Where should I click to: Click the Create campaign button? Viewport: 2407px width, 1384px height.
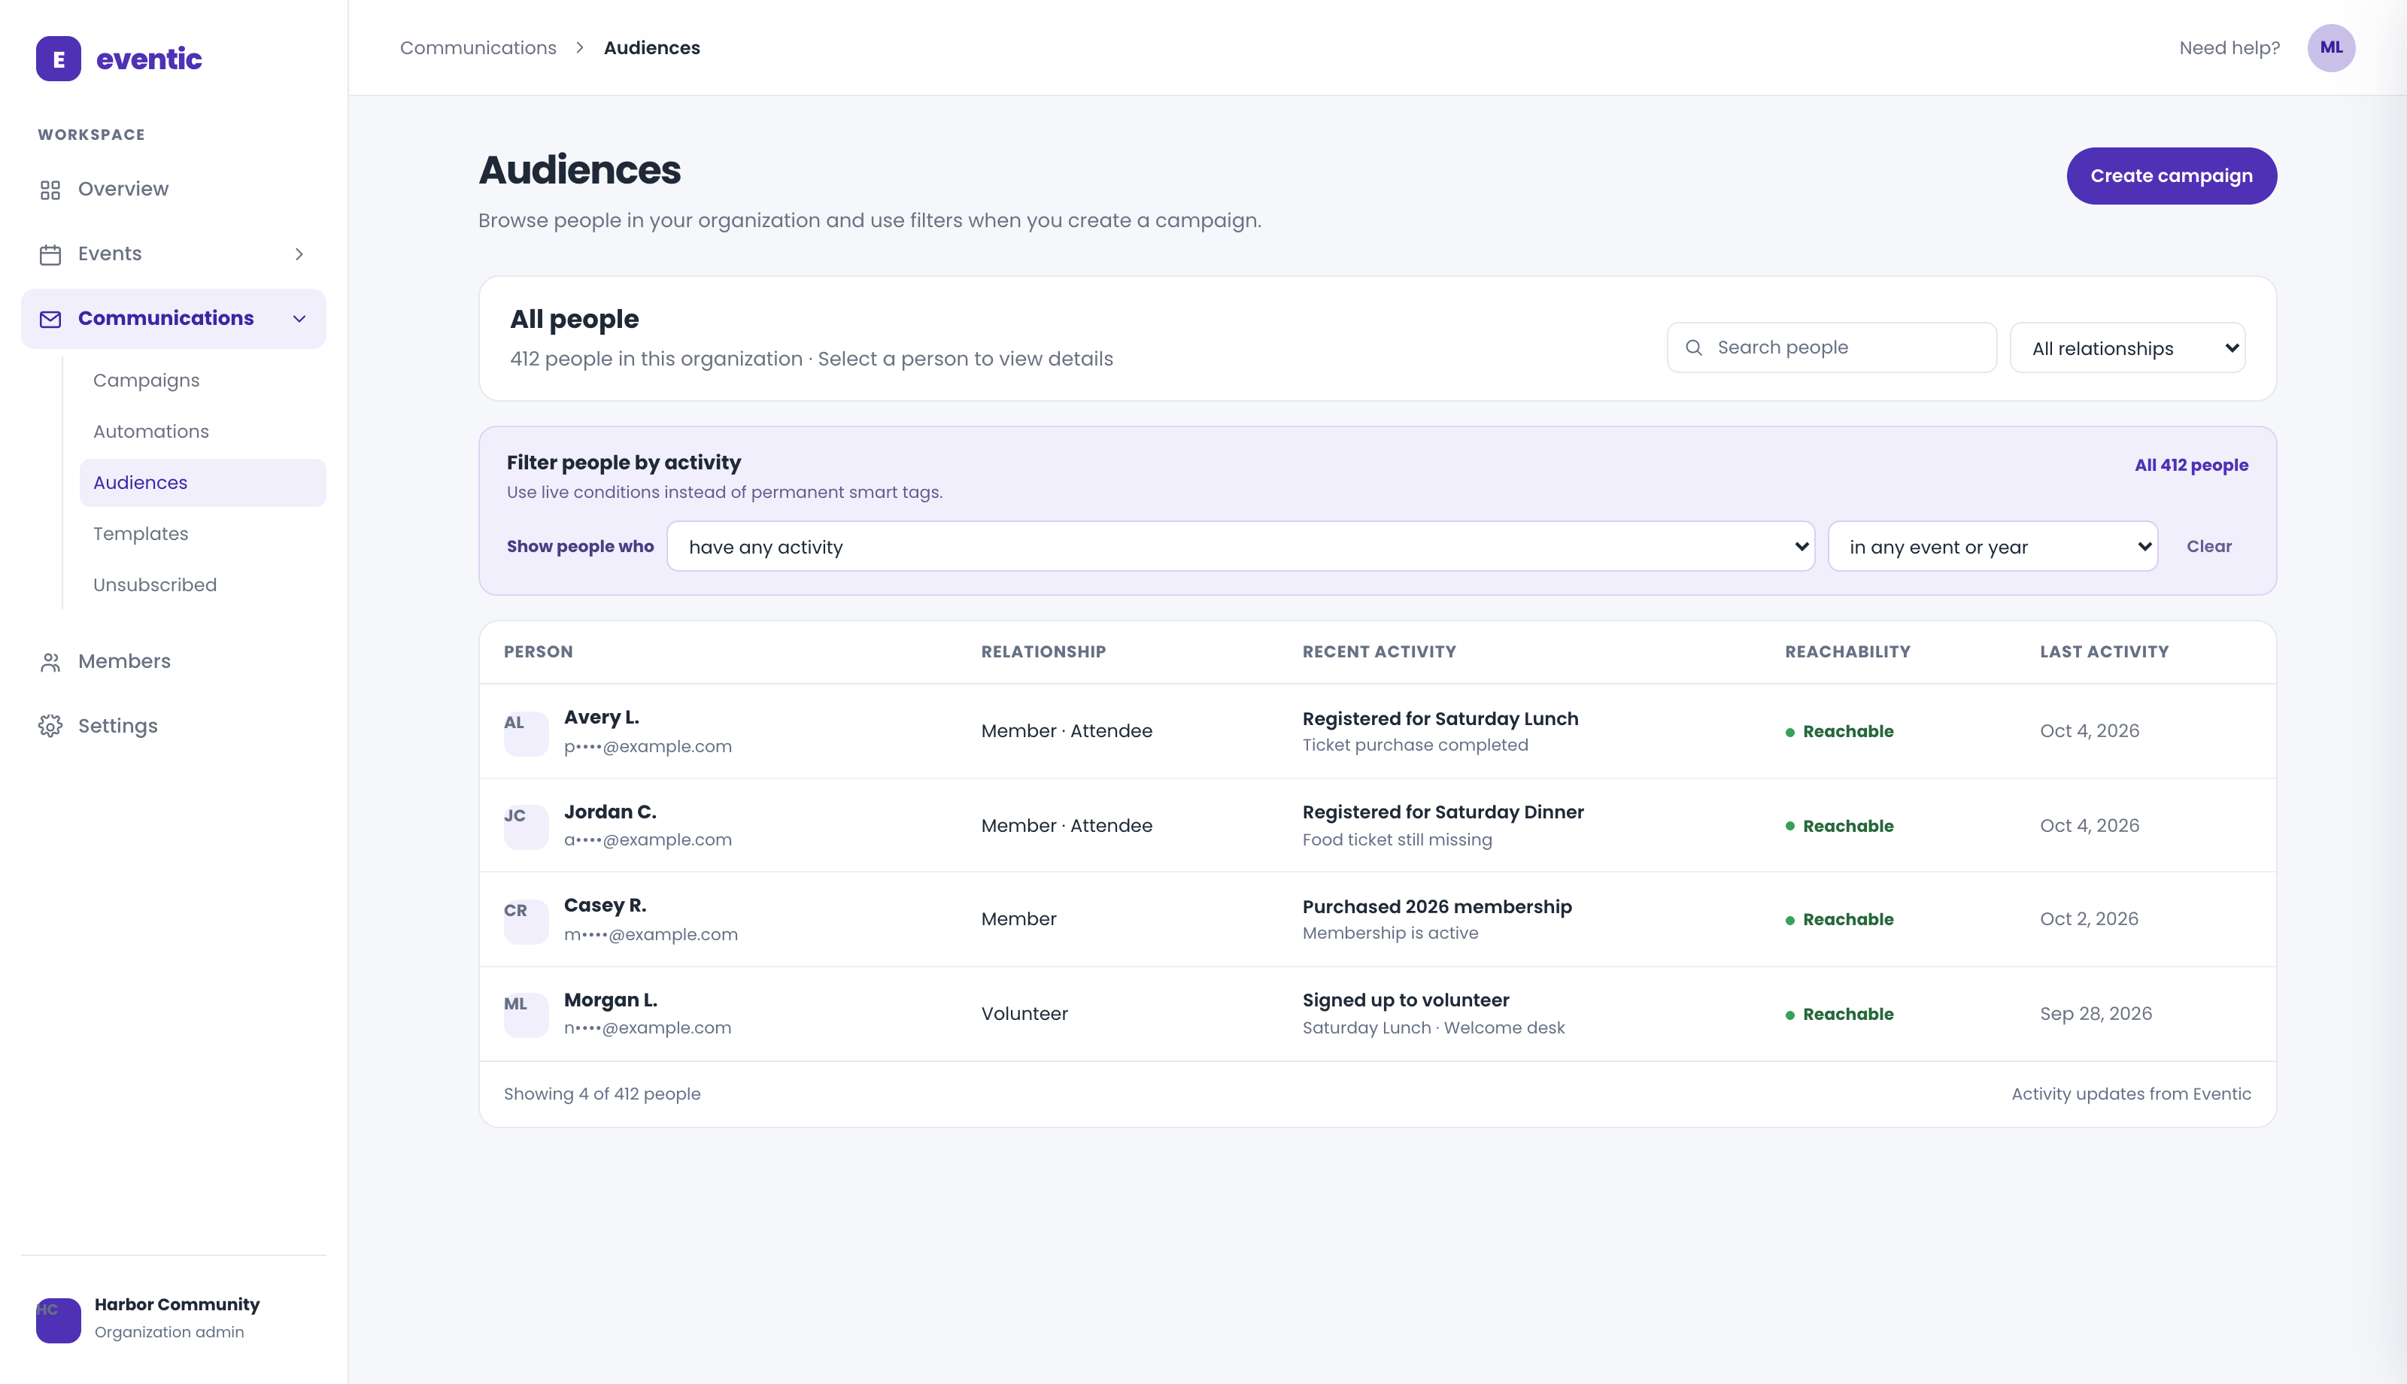point(2172,176)
